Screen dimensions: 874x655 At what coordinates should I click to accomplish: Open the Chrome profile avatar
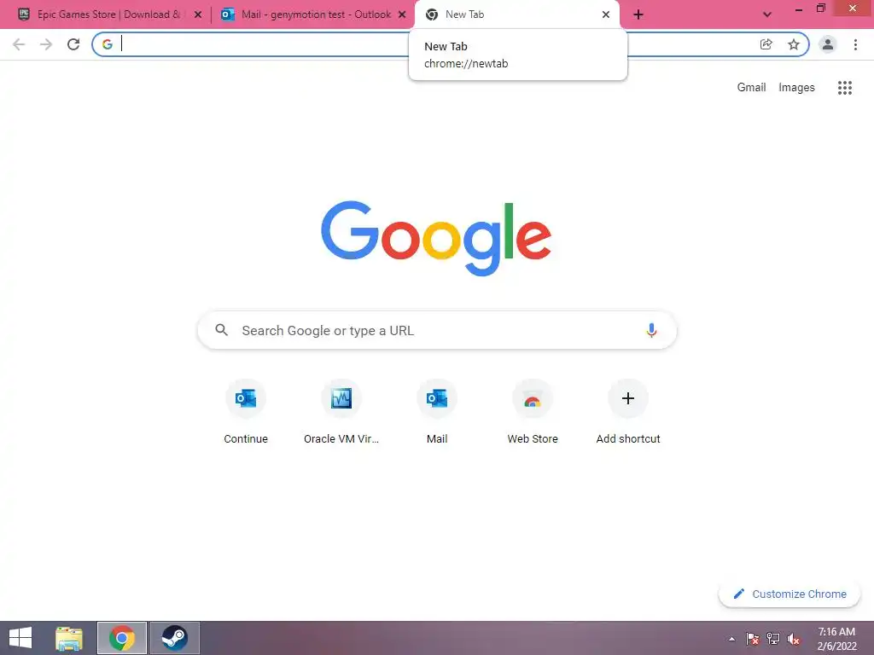tap(828, 44)
